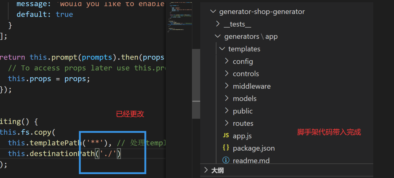The height and width of the screenshot is (178, 394).
Task: Select the controls folder label
Action: pos(246,74)
